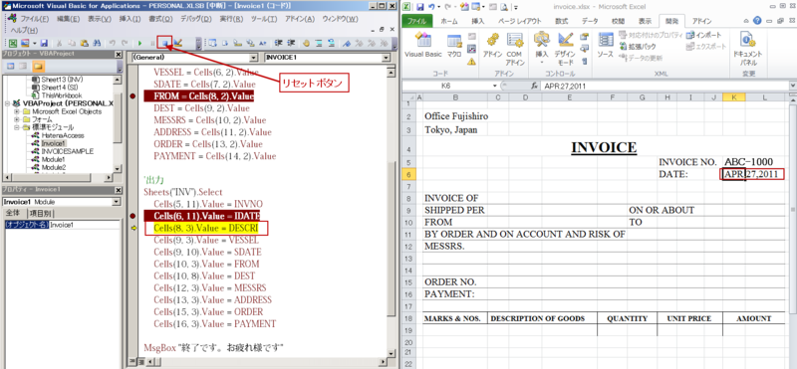Click the Undo icon in VBA toolbar
Screen dimensions: 797x369
[x=112, y=43]
